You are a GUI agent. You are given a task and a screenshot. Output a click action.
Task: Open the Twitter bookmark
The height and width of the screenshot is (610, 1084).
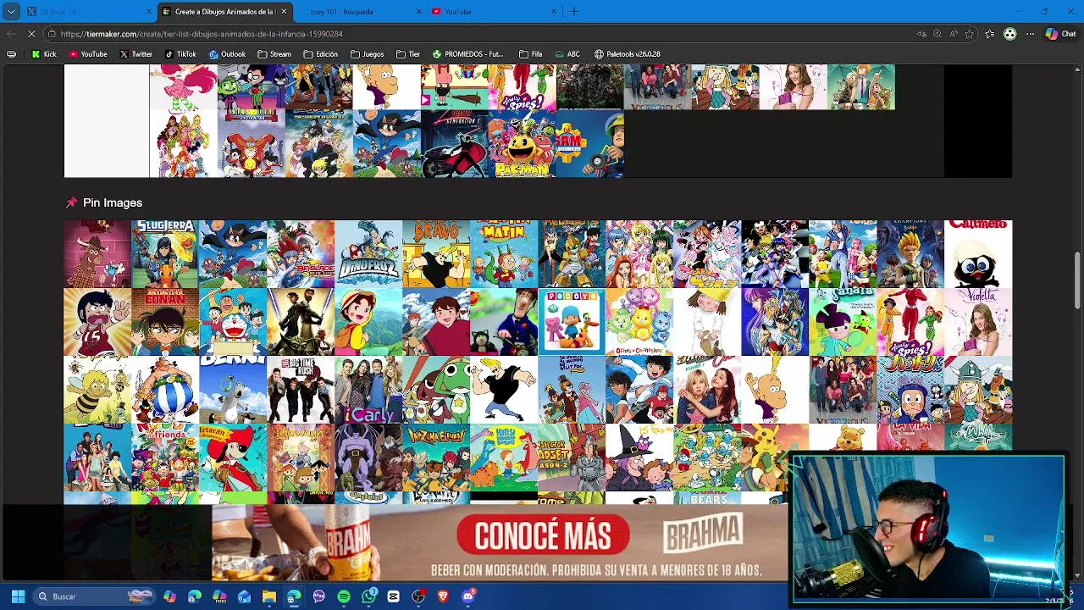click(x=135, y=54)
